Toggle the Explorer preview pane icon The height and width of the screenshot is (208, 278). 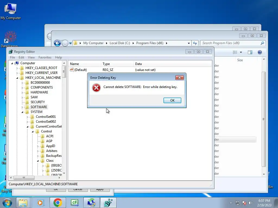click(250, 52)
